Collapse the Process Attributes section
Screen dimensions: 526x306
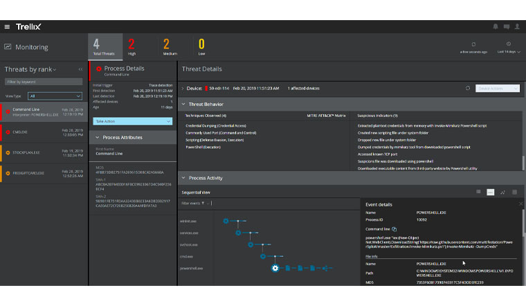98,138
